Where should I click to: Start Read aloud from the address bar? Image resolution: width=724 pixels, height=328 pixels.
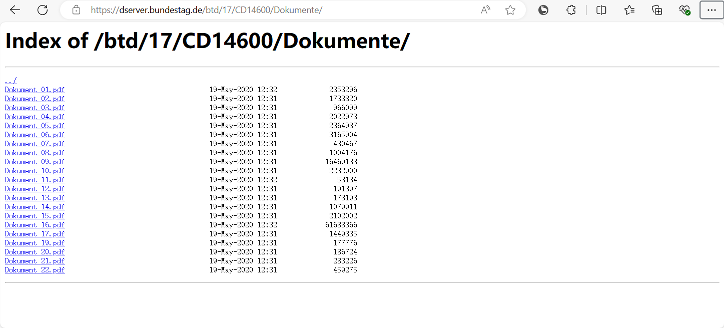pyautogui.click(x=485, y=10)
